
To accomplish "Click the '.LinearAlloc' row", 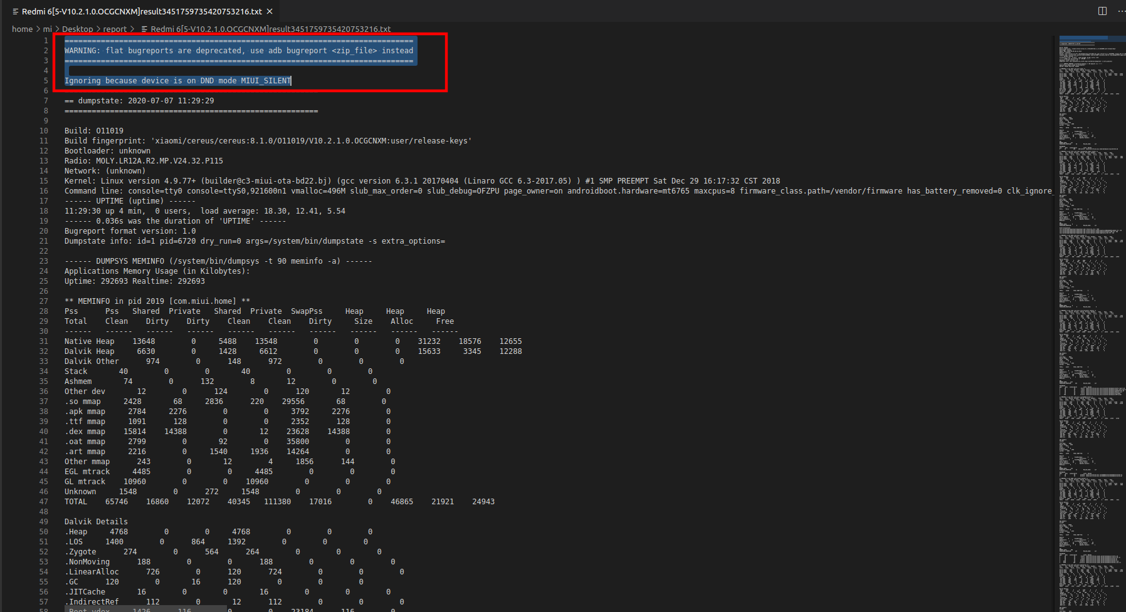I will coord(234,572).
